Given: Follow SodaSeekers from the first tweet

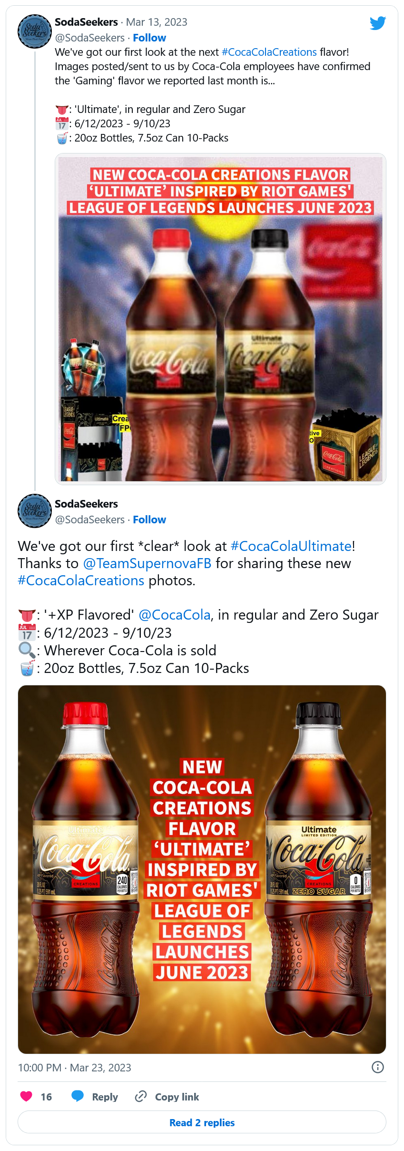Looking at the screenshot, I should [x=149, y=38].
